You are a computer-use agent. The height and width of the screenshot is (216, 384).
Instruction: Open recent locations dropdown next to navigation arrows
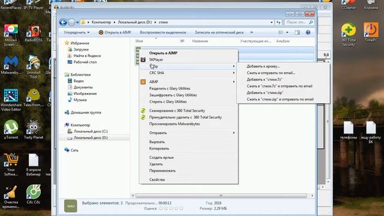[77, 23]
